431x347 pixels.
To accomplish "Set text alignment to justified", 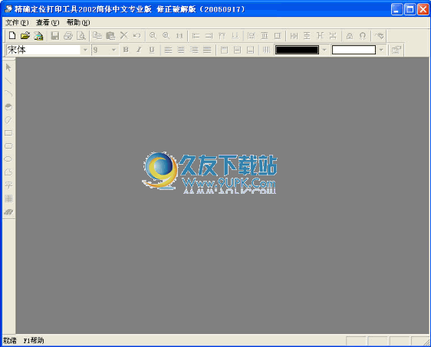I will pos(207,50).
